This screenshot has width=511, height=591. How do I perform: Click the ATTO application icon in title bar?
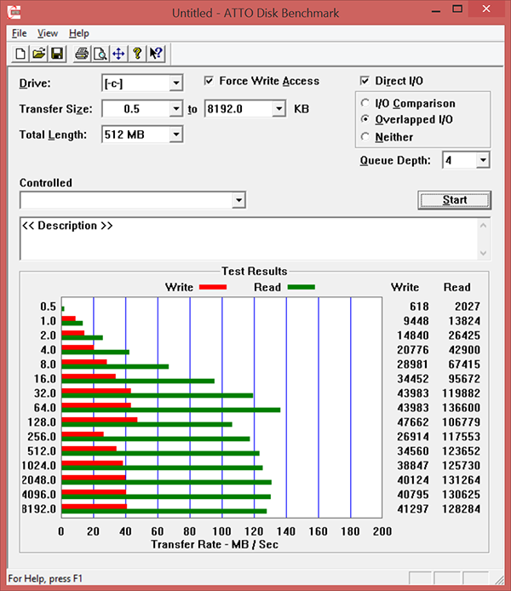[x=14, y=12]
